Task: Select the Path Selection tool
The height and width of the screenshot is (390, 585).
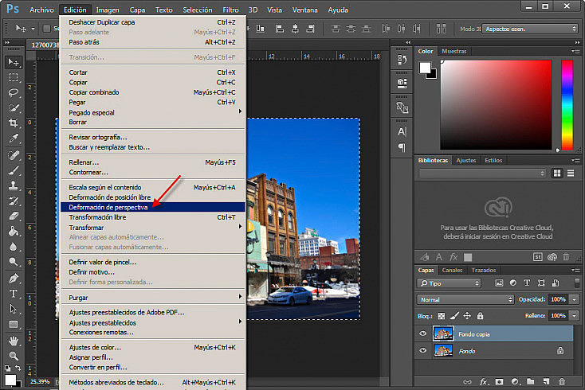Action: (14, 309)
